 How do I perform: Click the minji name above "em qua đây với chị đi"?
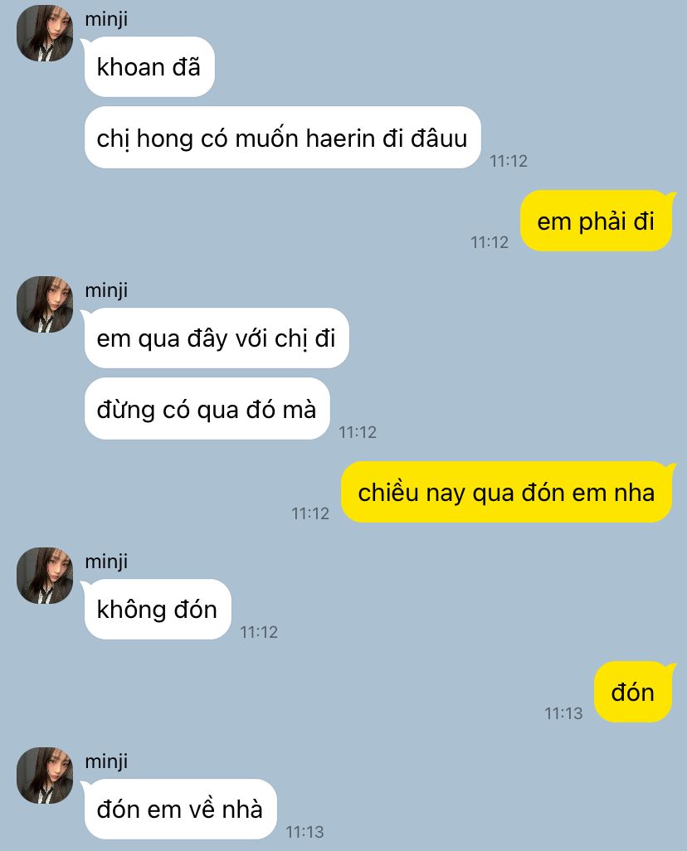(106, 290)
